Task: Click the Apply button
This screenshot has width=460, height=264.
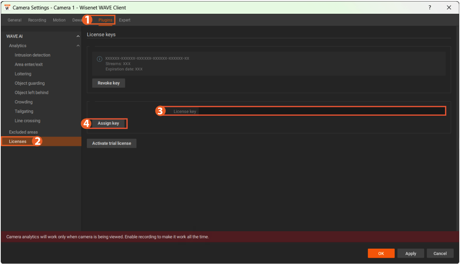Action: [x=411, y=253]
